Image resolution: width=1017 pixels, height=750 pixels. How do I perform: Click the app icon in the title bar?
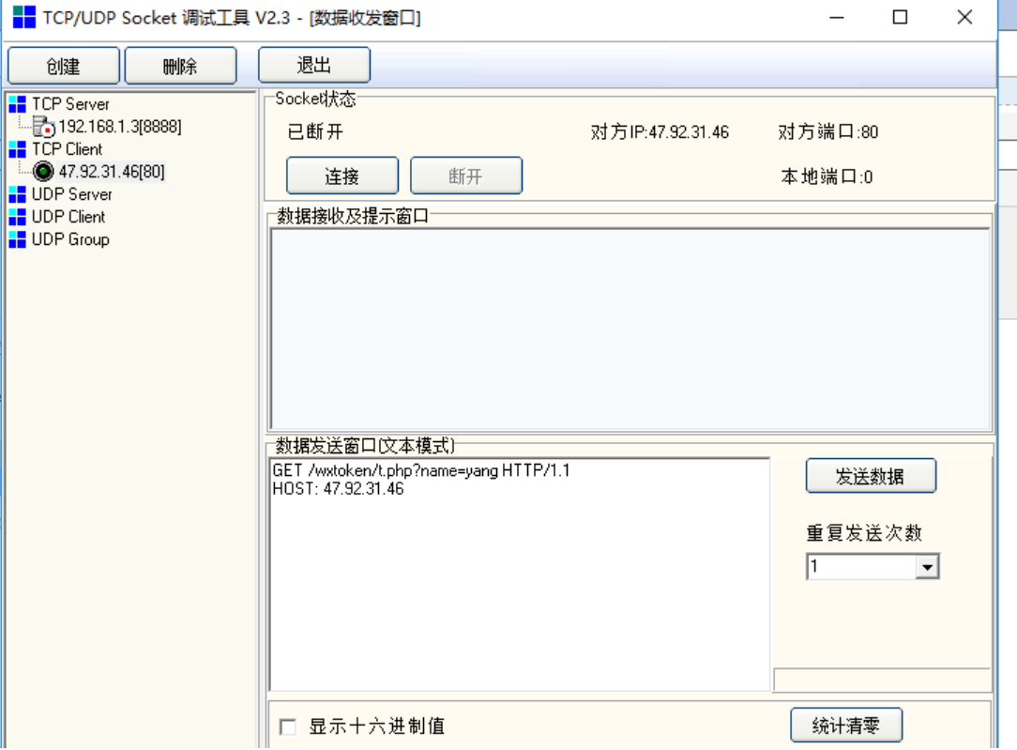point(23,17)
